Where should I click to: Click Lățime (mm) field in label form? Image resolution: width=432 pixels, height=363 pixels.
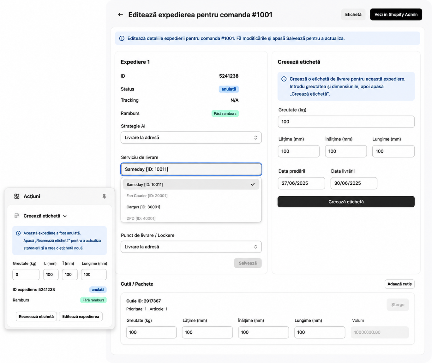click(x=299, y=151)
